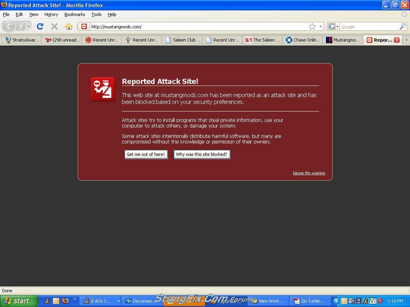Click the Stop loading X button
The height and width of the screenshot is (307, 410).
coord(54,26)
